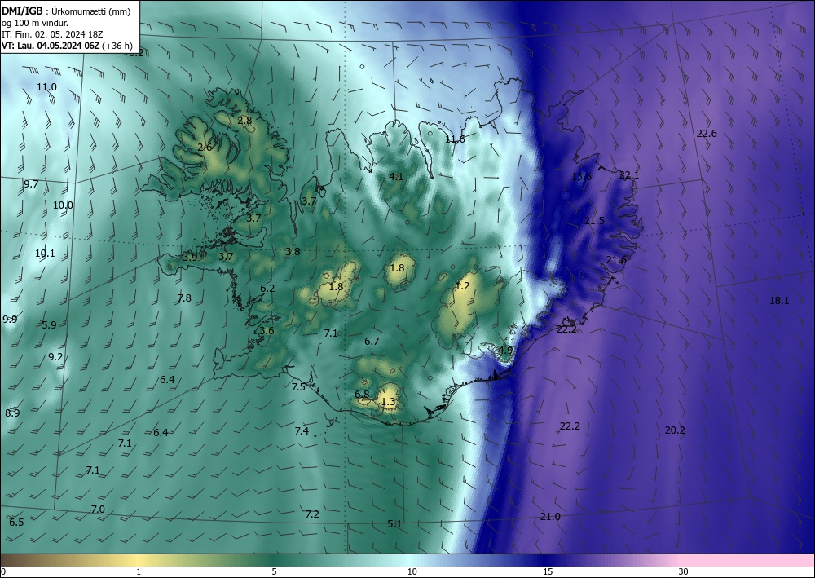Click the map value 8.9
This screenshot has width=815, height=578.
[12, 413]
